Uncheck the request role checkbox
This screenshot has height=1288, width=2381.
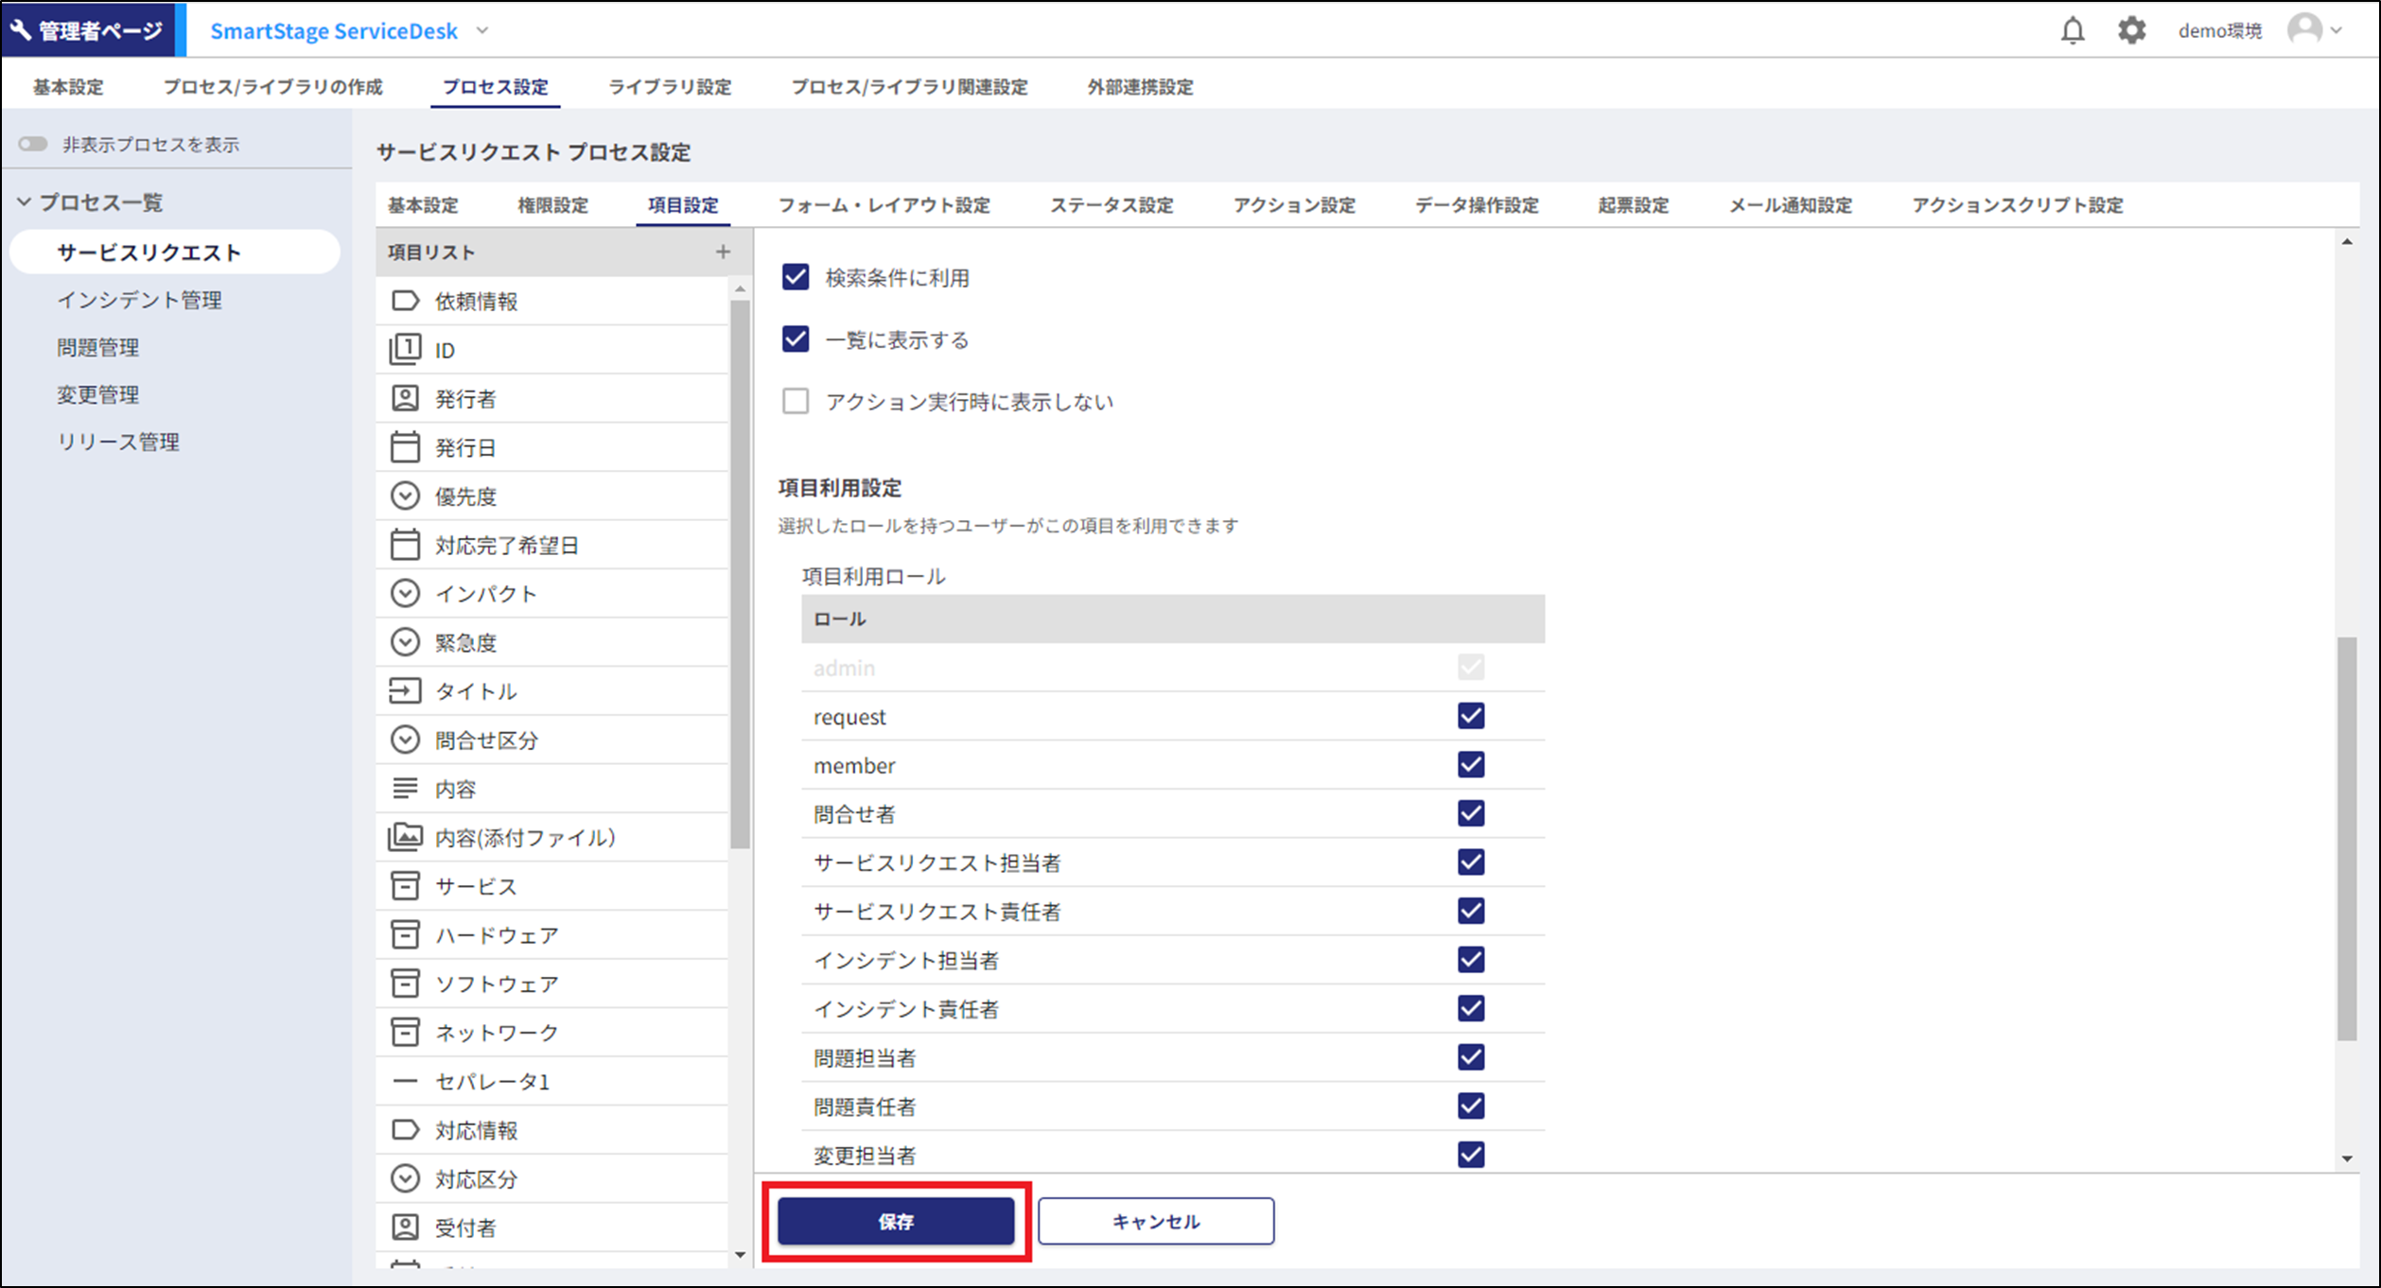point(1470,716)
